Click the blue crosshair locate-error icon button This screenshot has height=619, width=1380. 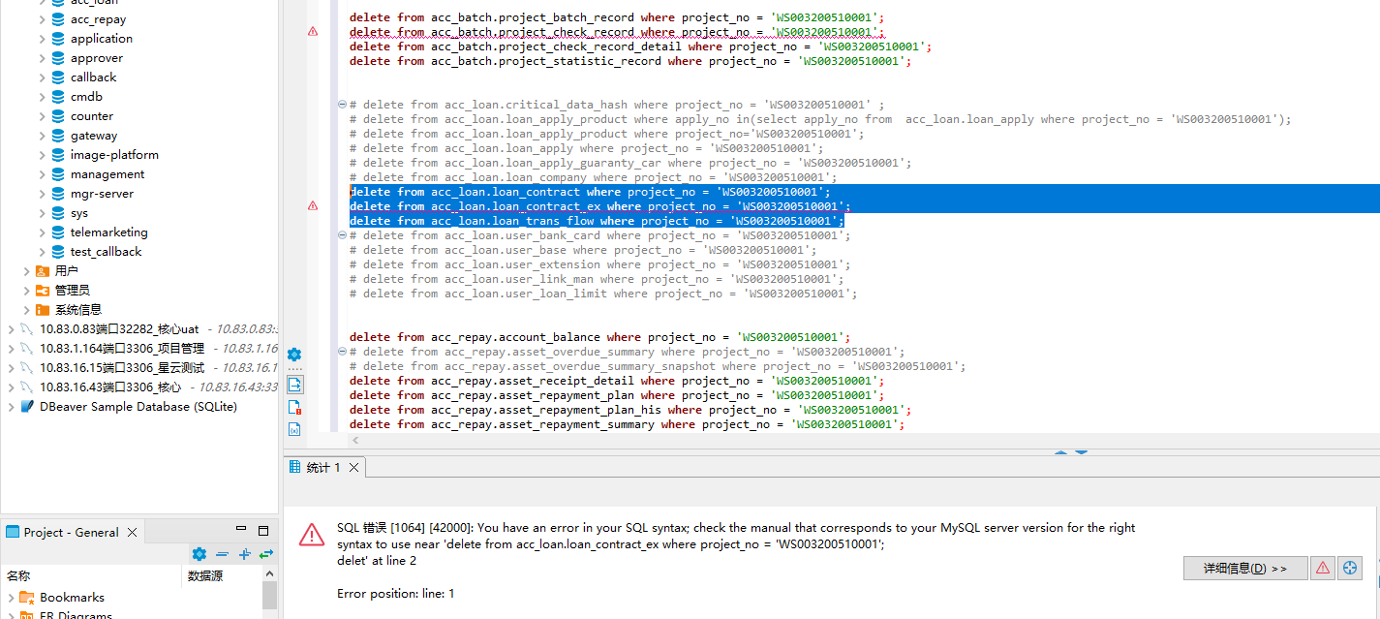click(1350, 569)
